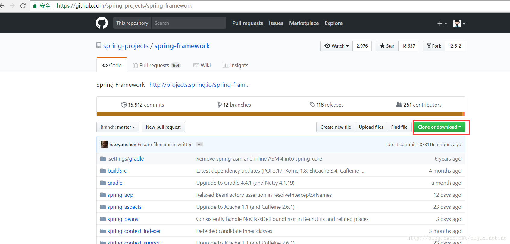Click the folder icon for spring-beans
The width and height of the screenshot is (510, 244).
point(103,219)
